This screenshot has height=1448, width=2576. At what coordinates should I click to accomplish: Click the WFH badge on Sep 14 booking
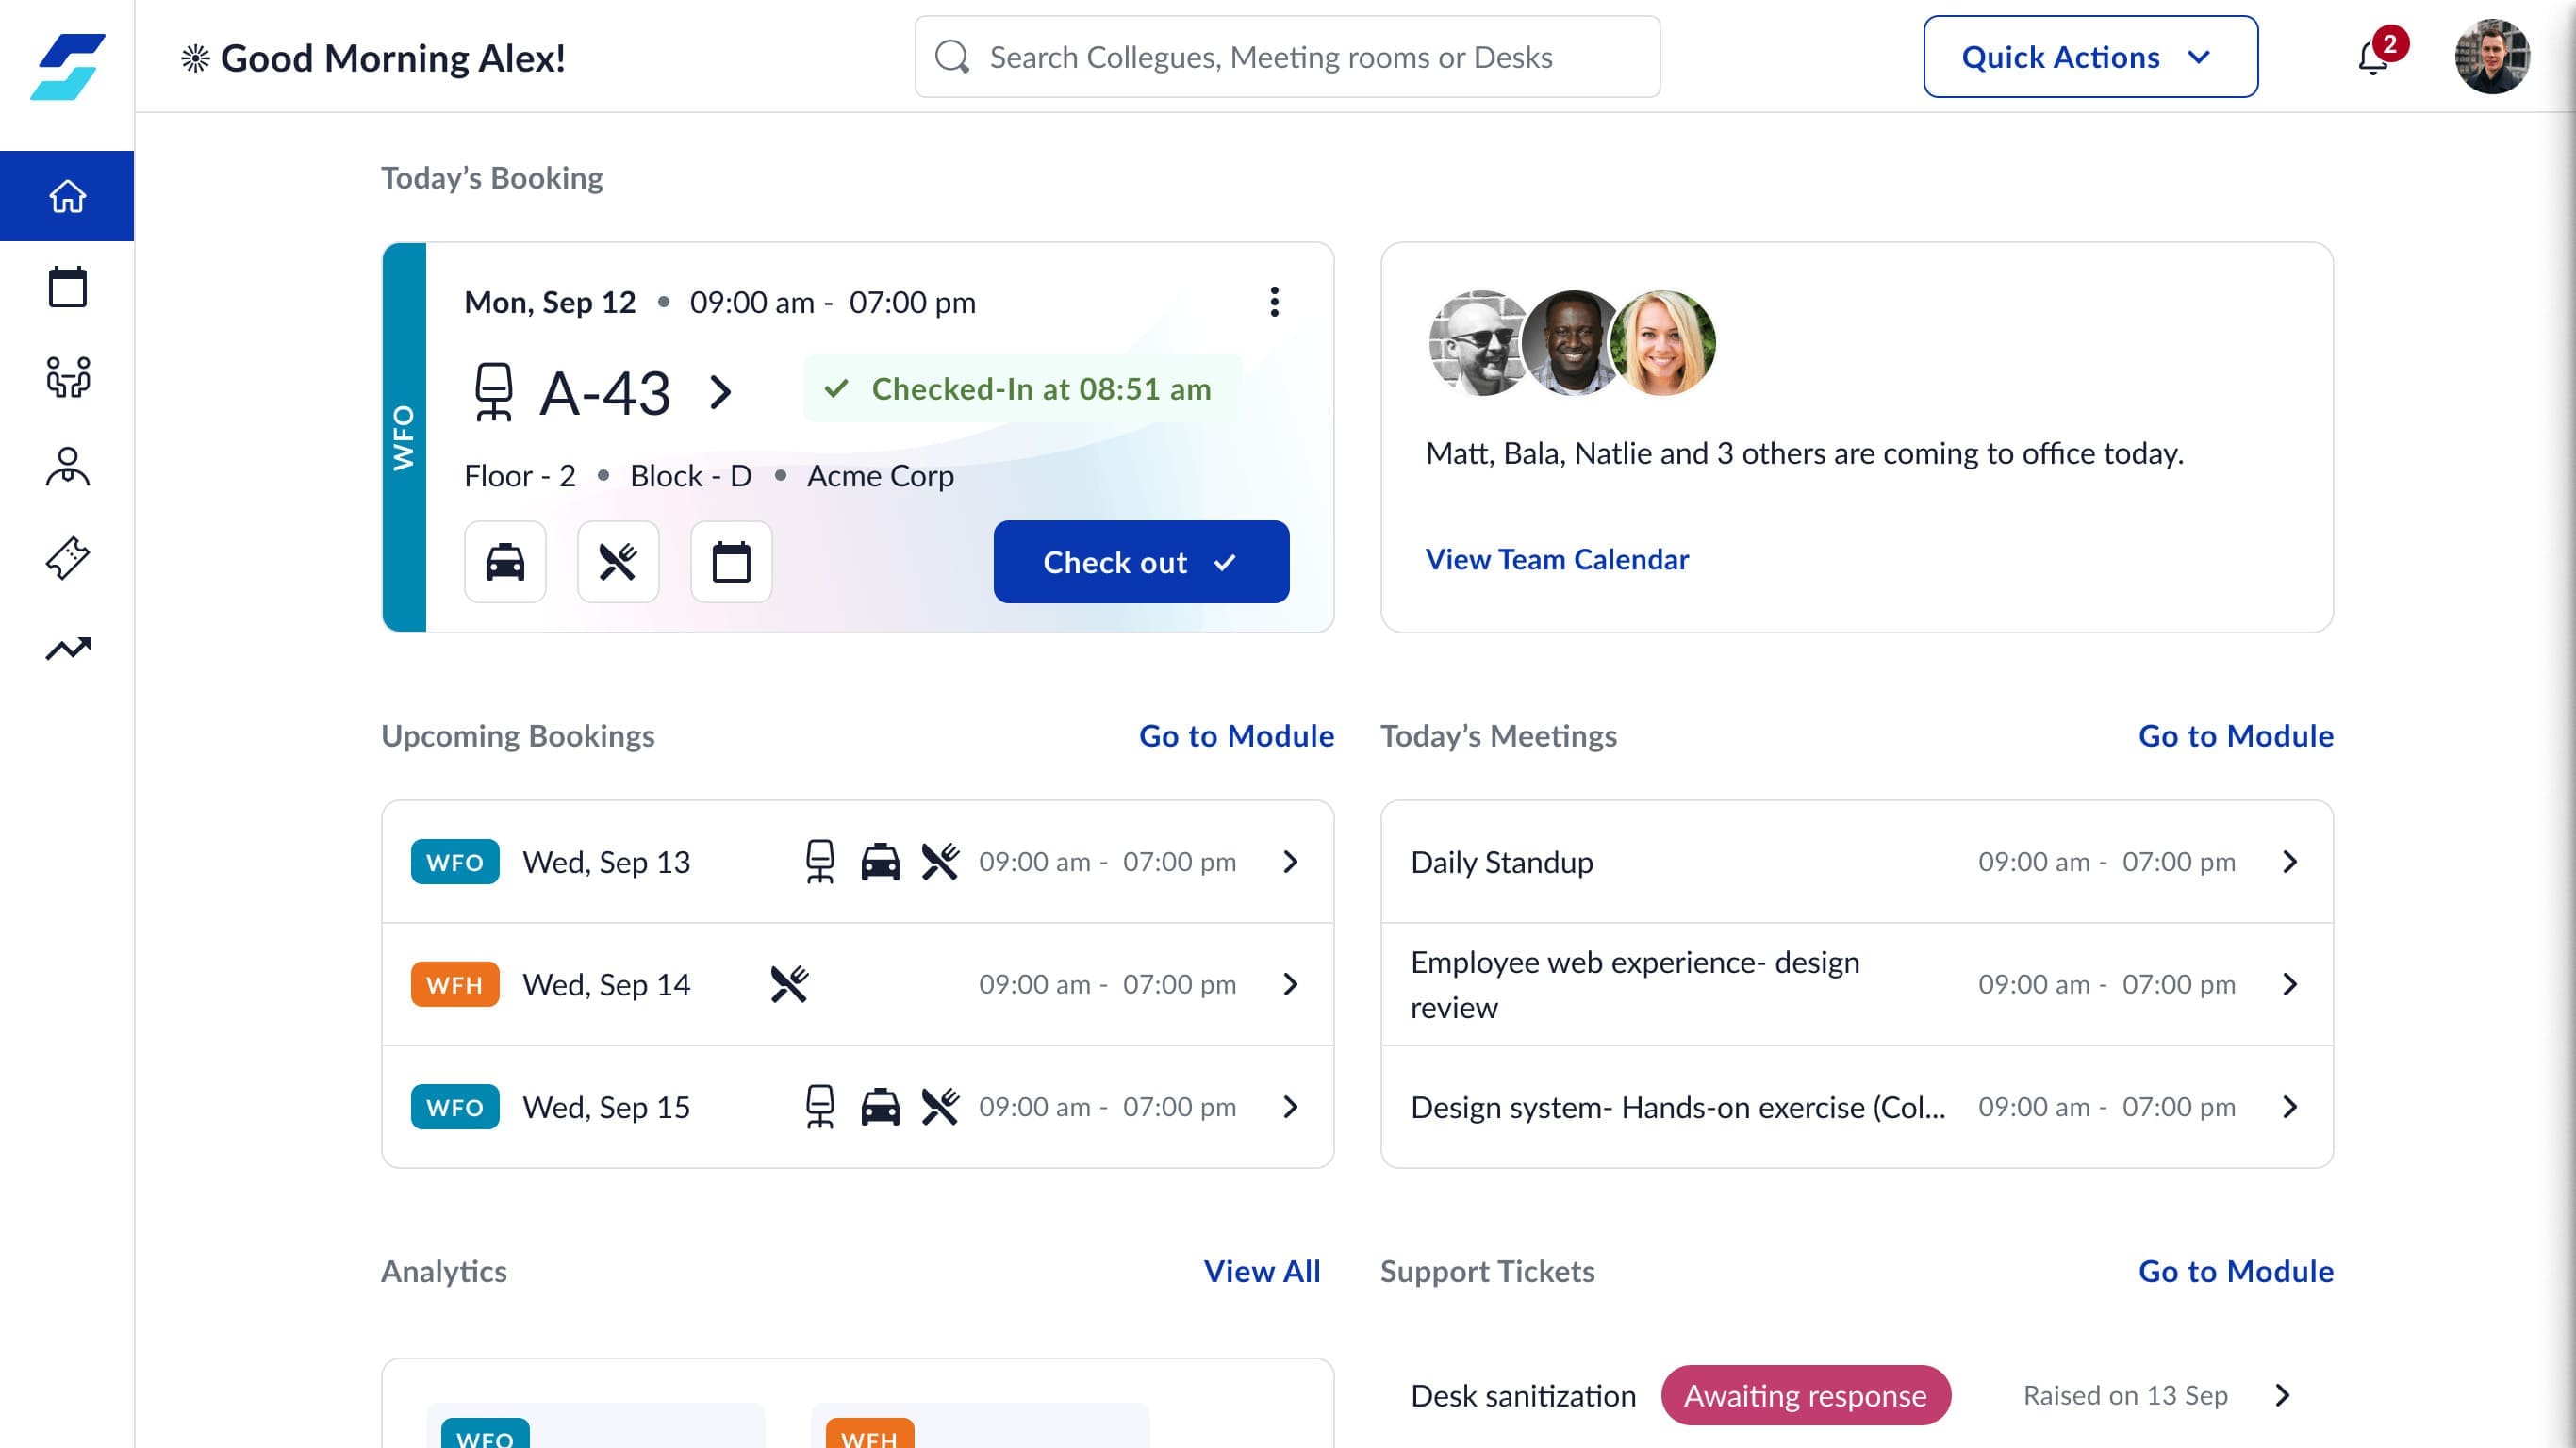[x=455, y=984]
